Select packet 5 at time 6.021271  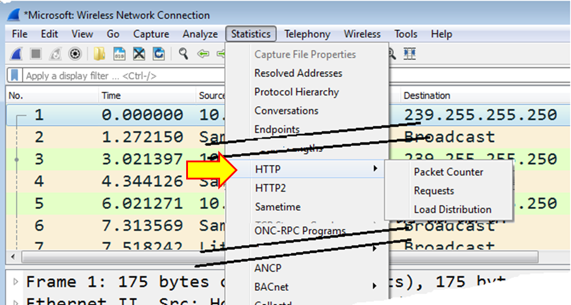[116, 204]
